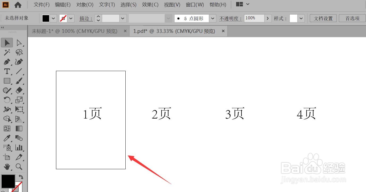
Task: Click the 文档设置 button
Action: tap(323, 18)
